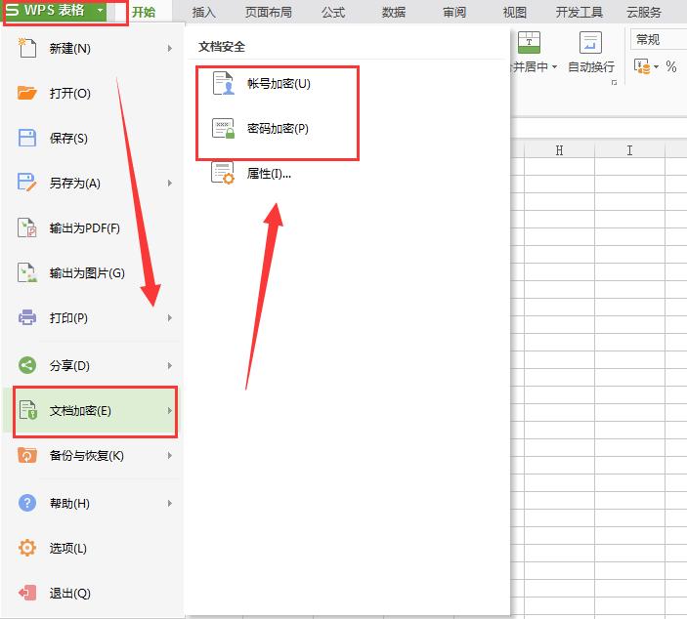Switch to the 开始 ribbon tab
Image resolution: width=687 pixels, height=619 pixels.
tap(144, 12)
